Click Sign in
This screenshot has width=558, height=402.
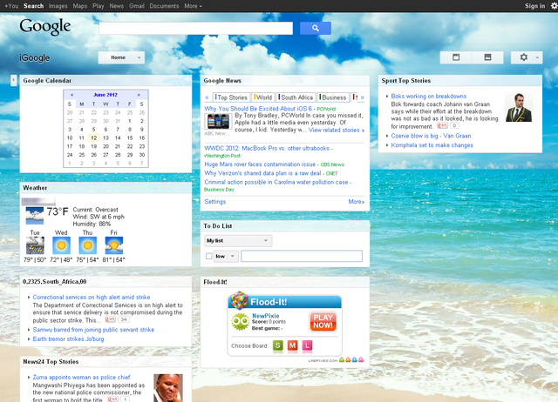534,6
